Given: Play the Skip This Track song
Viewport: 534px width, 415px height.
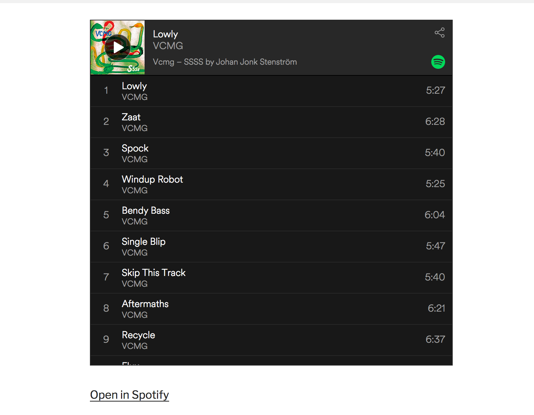Looking at the screenshot, I should (271, 278).
